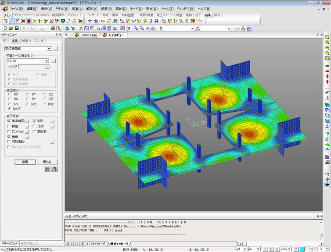Switch to the Start Page tab

point(89,35)
